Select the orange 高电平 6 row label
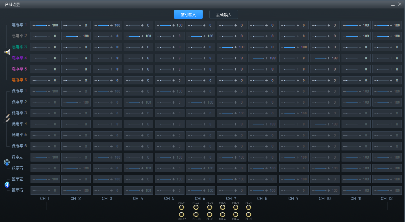This screenshot has height=222, width=405. click(19, 80)
